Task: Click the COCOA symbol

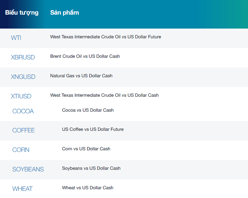Action: coord(23,111)
